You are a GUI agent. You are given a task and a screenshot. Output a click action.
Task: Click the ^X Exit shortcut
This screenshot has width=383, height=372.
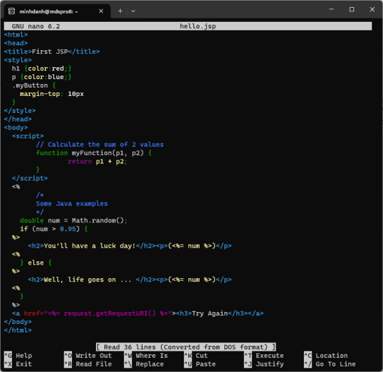click(18, 364)
